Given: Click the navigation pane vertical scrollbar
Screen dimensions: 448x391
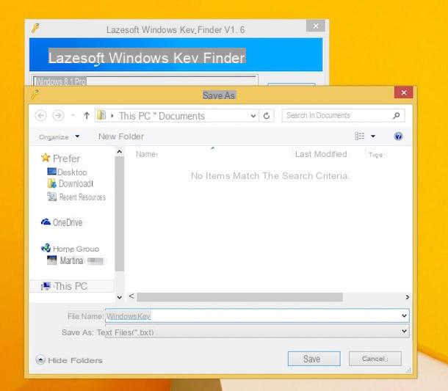Looking at the screenshot, I should coord(120,213).
